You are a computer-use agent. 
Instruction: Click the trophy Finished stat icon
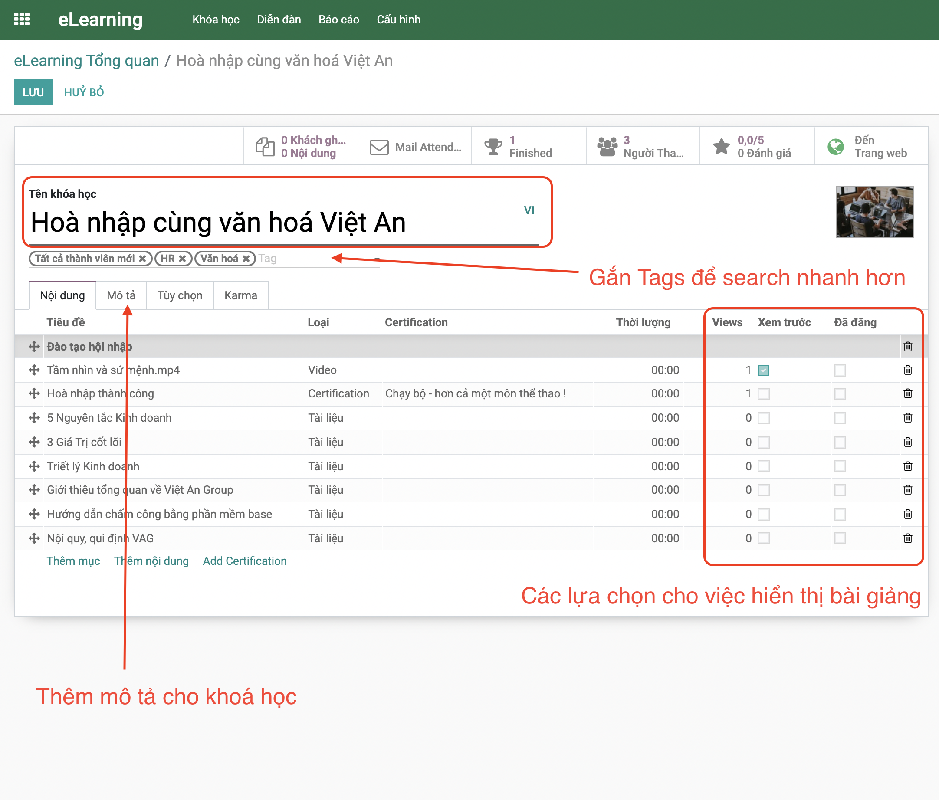(x=492, y=146)
